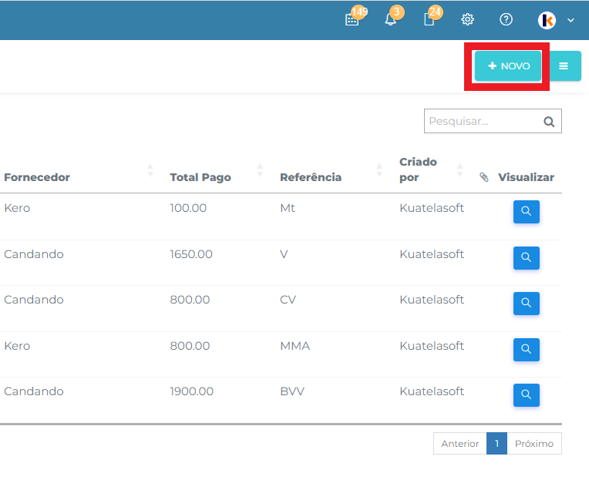Click Kuatelasoft in the Mt row
589x500 pixels.
pos(432,208)
